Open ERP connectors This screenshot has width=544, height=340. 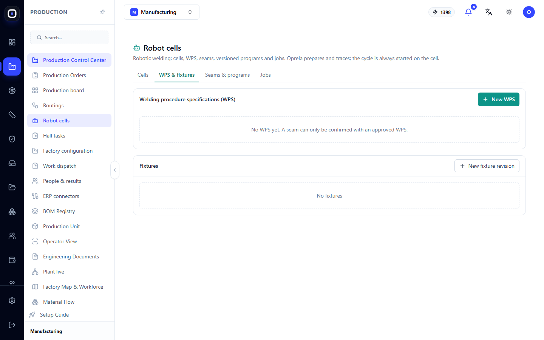coord(69,196)
